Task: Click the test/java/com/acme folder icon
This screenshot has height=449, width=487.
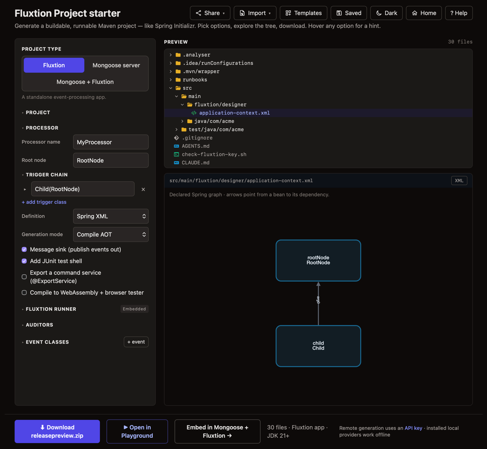Action: 184,129
